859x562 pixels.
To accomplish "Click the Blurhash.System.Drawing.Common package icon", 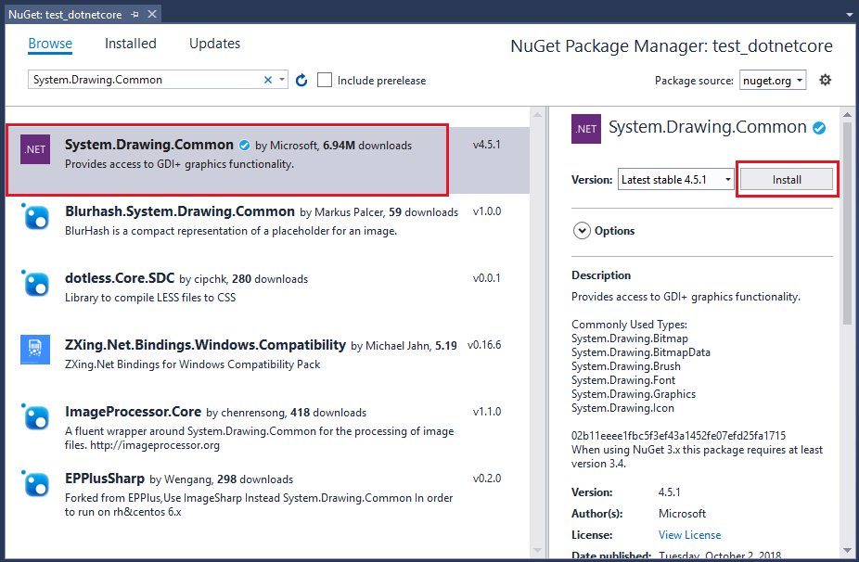I will [35, 217].
